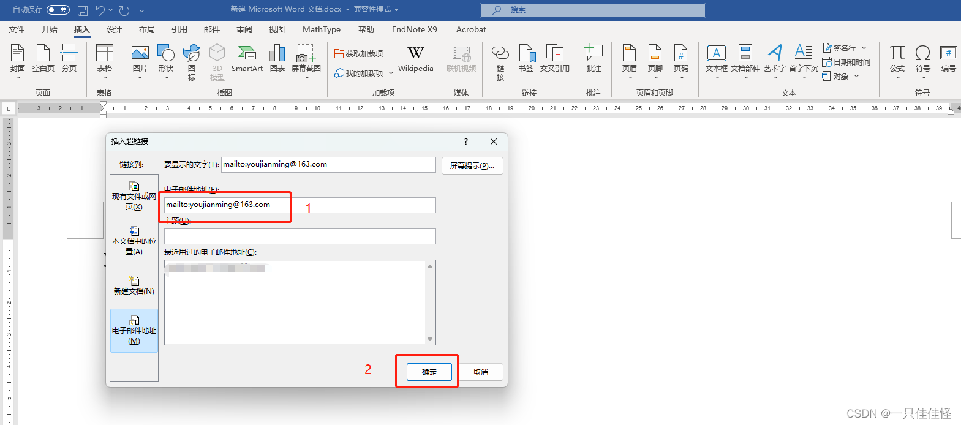Select 本文档中的位置 link option
The height and width of the screenshot is (425, 961).
134,241
